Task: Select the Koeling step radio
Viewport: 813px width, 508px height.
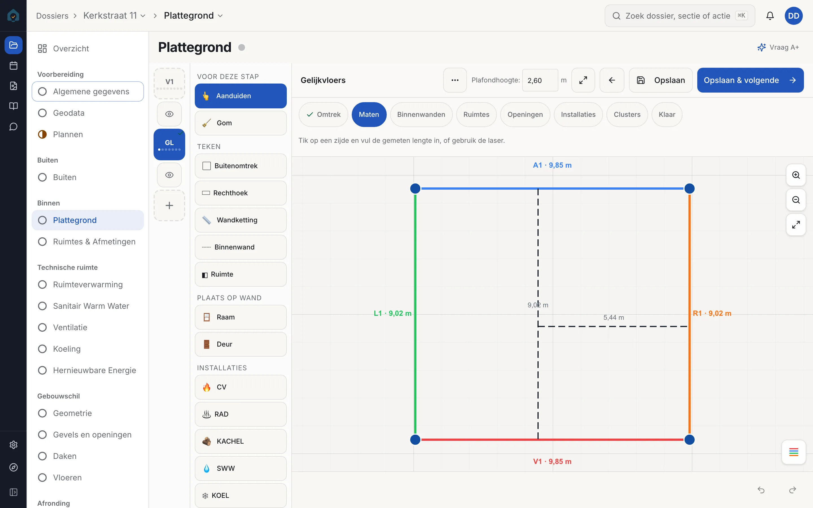Action: coord(42,349)
